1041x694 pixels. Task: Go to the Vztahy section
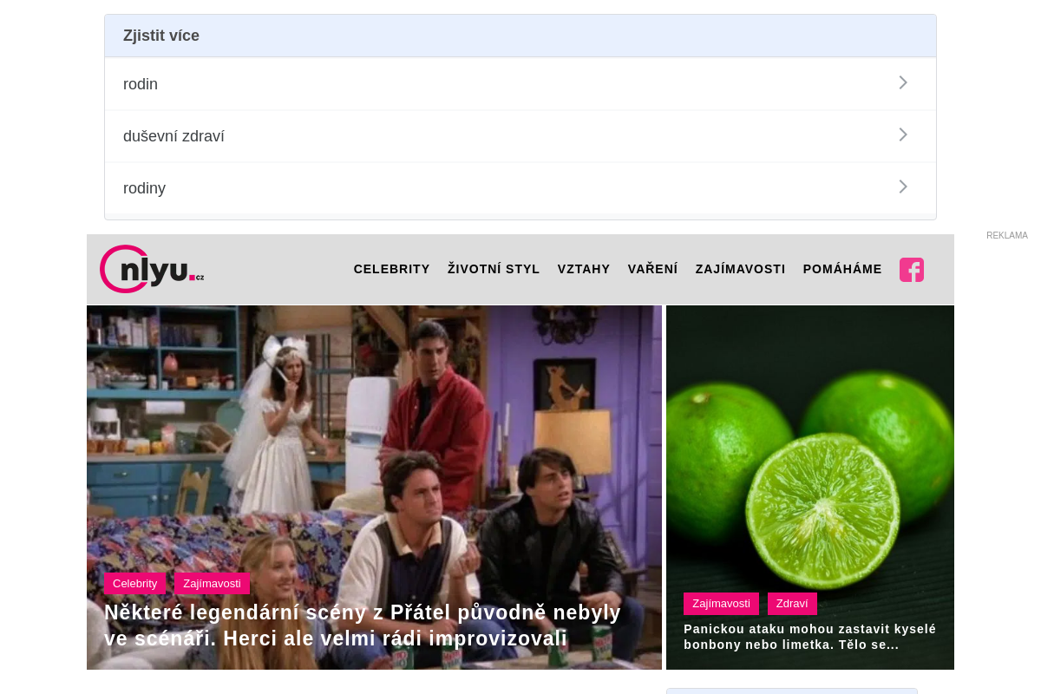[584, 269]
